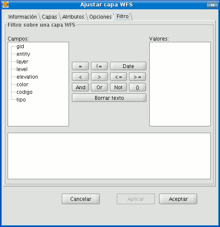Click the equals operator button
The width and height of the screenshot is (220, 227).
click(80, 66)
